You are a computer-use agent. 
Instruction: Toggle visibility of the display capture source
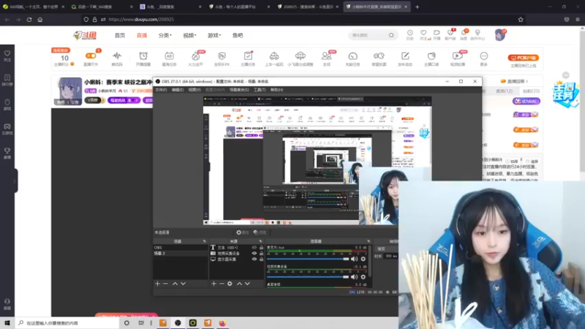click(x=254, y=259)
